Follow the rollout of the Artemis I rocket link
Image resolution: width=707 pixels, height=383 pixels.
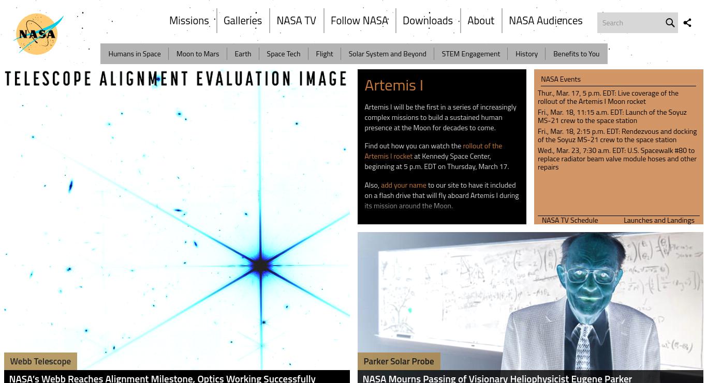[x=433, y=151]
